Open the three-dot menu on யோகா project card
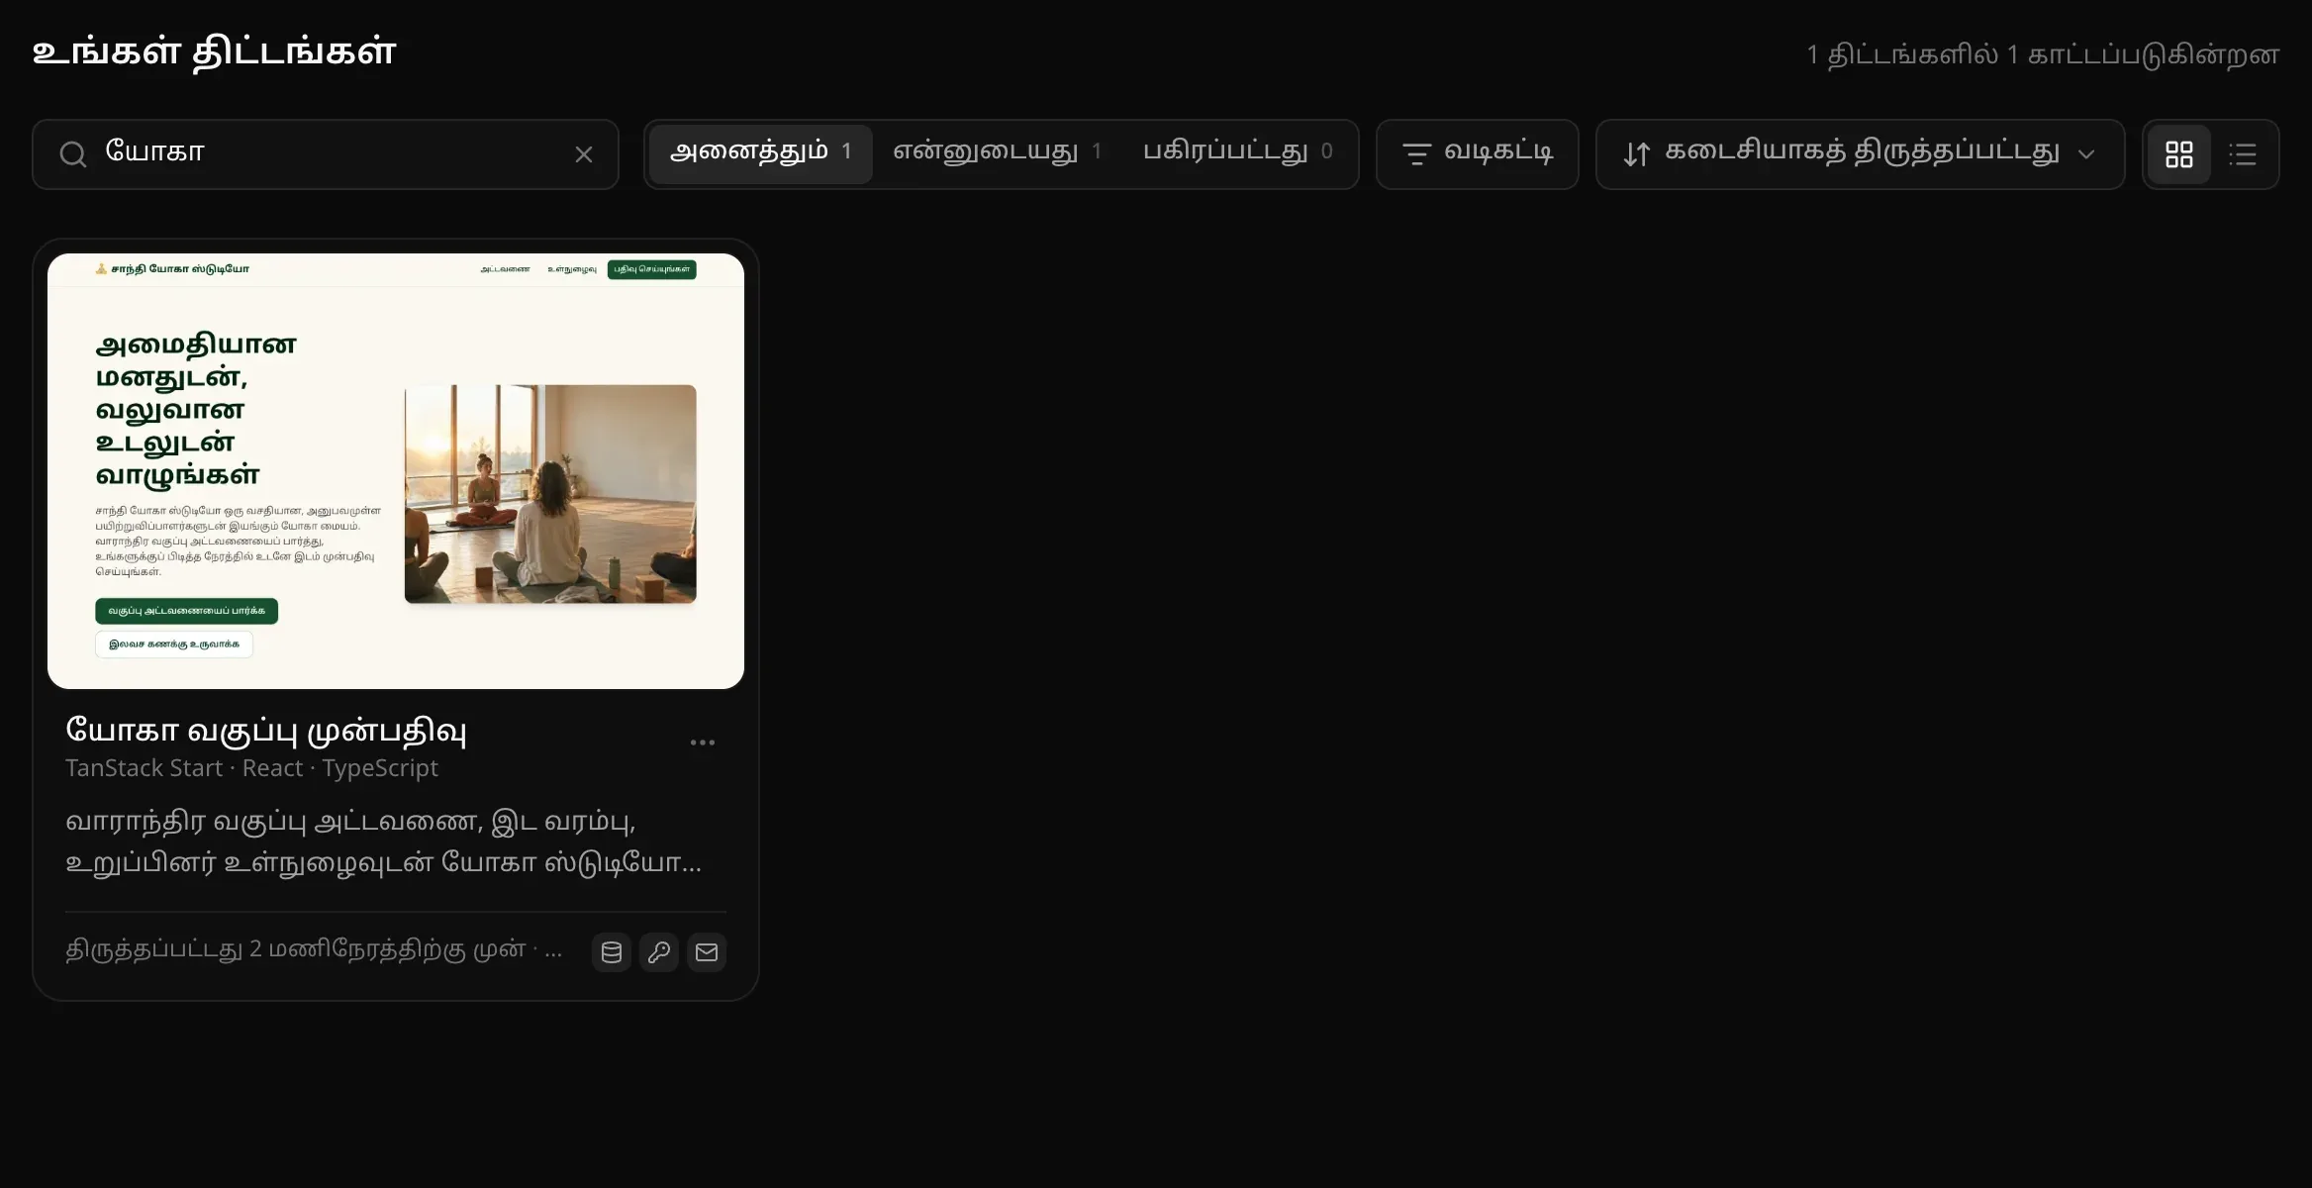2312x1188 pixels. pos(703,742)
